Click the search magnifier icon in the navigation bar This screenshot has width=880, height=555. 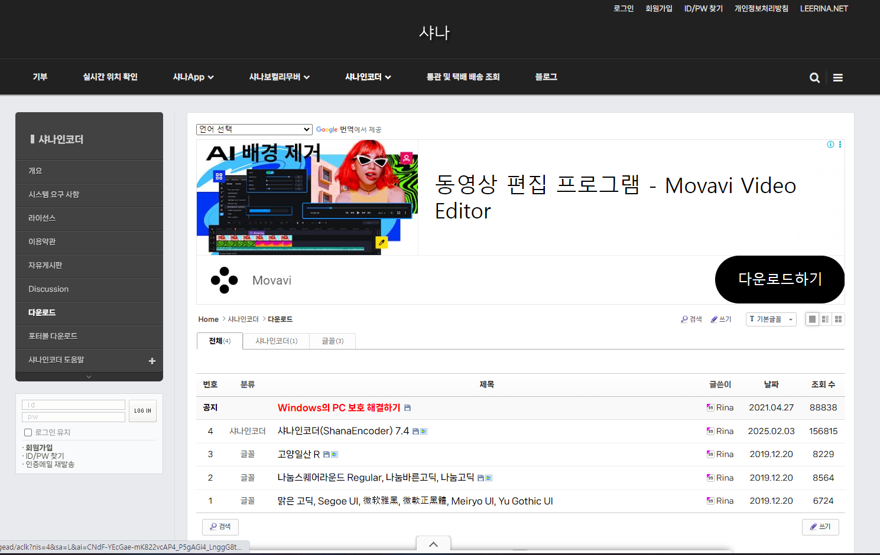tap(814, 77)
